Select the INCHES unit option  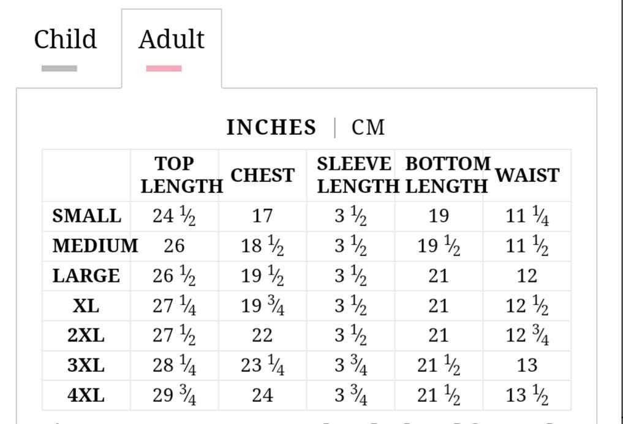point(271,127)
